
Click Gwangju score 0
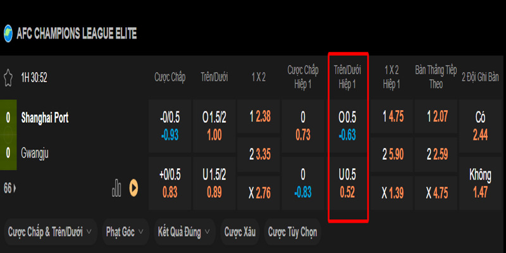[x=8, y=154]
